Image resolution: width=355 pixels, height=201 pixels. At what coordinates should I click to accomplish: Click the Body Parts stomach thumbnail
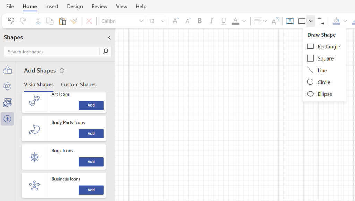pyautogui.click(x=34, y=129)
